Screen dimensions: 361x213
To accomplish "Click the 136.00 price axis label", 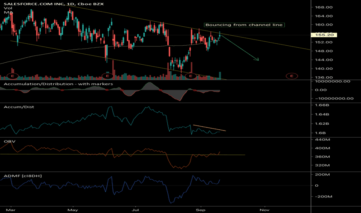I will (324, 77).
